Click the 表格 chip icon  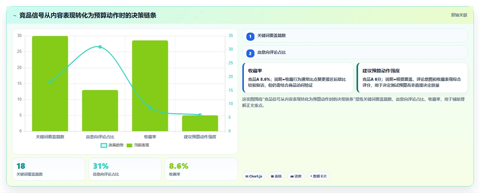click(x=272, y=176)
